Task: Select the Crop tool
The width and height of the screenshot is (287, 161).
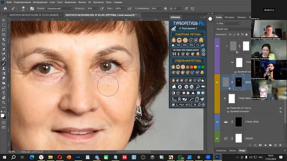Action: tap(4, 44)
